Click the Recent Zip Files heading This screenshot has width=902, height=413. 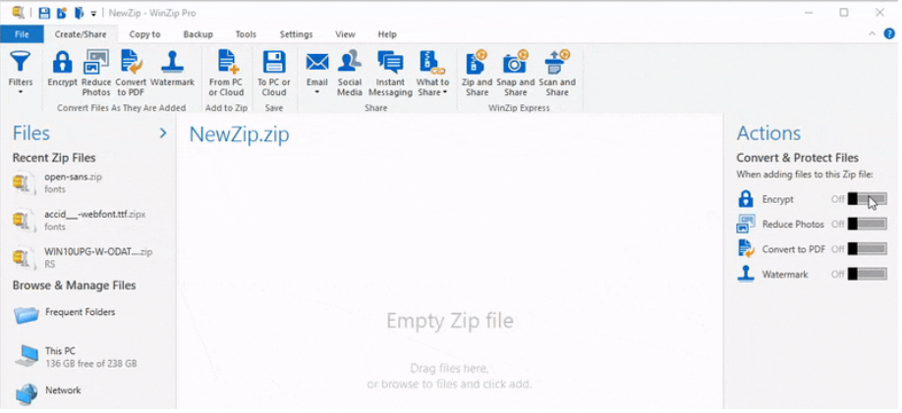[54, 158]
